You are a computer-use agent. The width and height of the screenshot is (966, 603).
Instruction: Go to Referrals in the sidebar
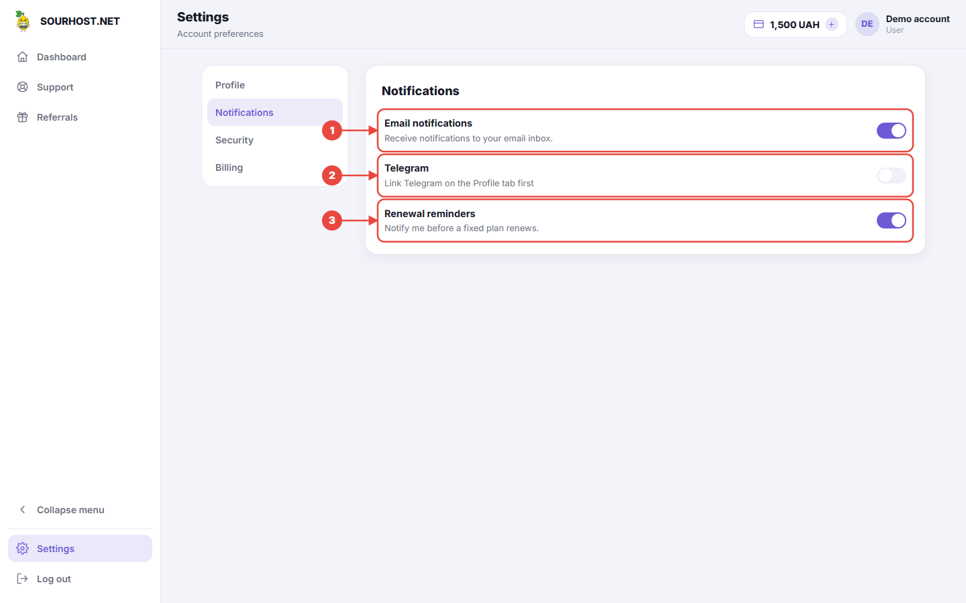click(x=80, y=117)
